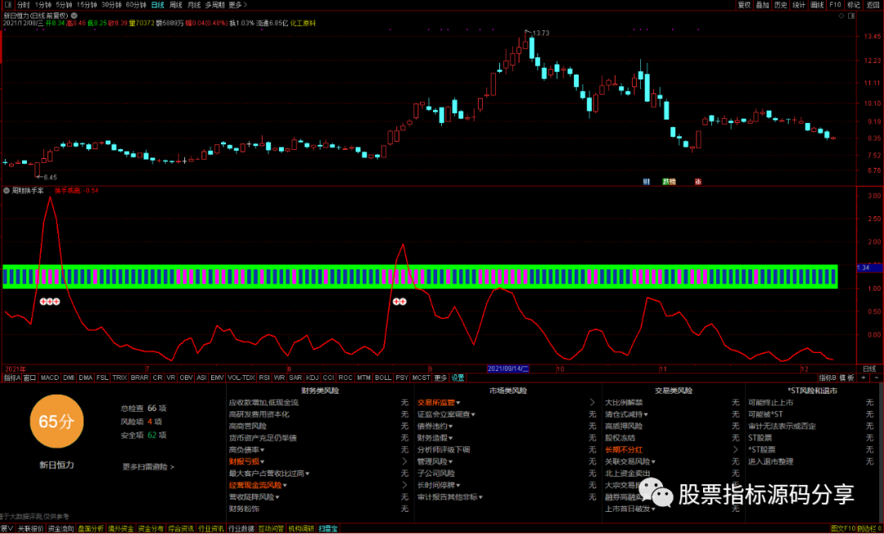Expand the 交易所监管 risk item

[x=439, y=403]
